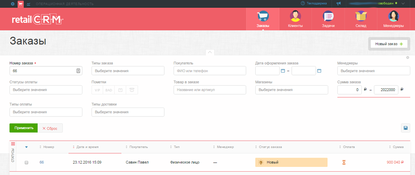Collapse the filter panel with up chevron
This screenshot has height=175, width=415.
(210, 52)
